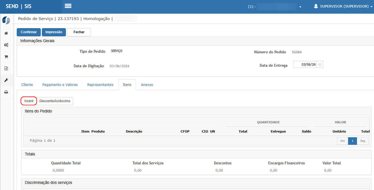Select page 1 in the pagination
The height and width of the screenshot is (190, 374).
(353, 141)
